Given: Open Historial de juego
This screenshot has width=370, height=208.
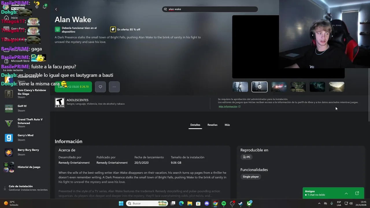Looking at the screenshot, I should (x=25, y=167).
